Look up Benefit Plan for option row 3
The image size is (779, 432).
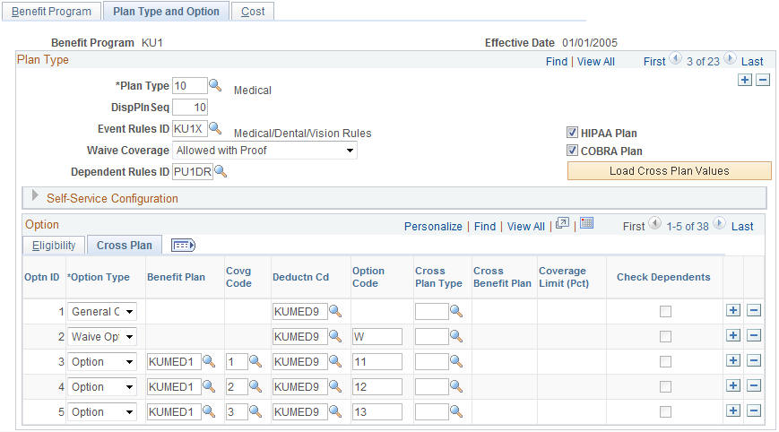[209, 361]
